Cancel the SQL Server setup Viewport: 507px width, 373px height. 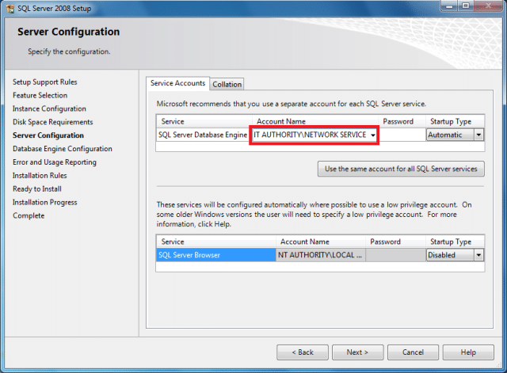point(413,352)
